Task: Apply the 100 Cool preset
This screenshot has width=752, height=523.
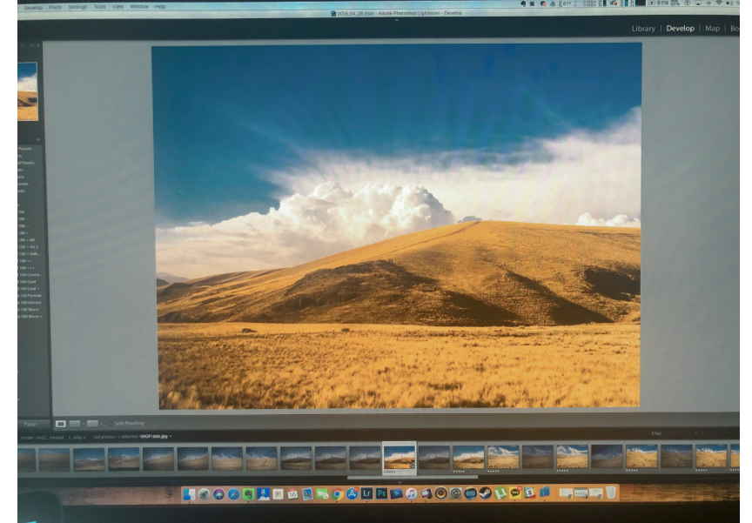Action: (28, 282)
